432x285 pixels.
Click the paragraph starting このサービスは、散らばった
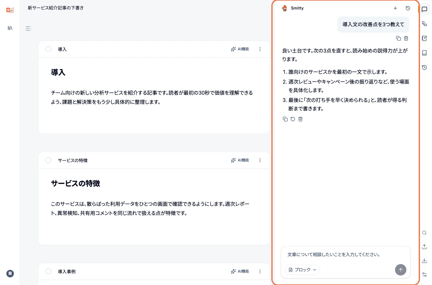pos(151,208)
